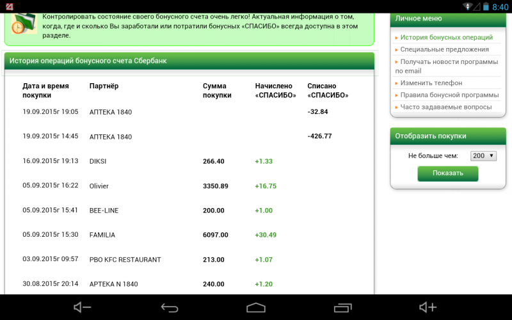Select date 19.09.2015г 14:45
512x320 pixels.
click(x=51, y=136)
